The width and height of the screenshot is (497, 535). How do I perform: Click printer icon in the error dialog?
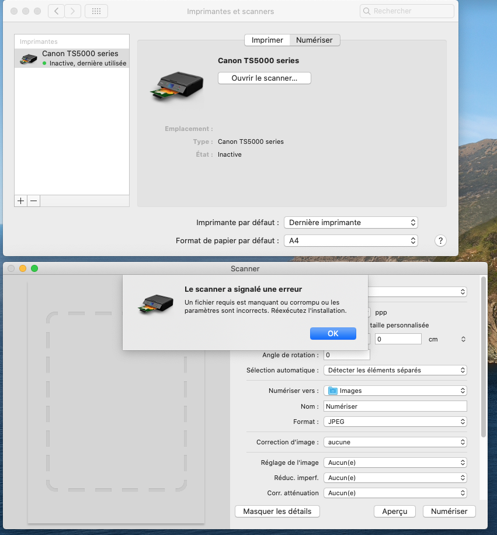pyautogui.click(x=156, y=304)
